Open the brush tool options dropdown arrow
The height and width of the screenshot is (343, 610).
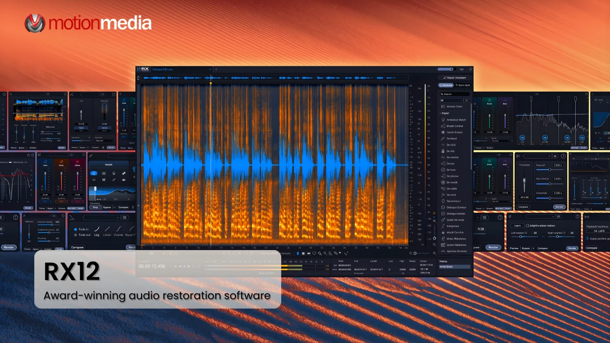tap(340, 253)
